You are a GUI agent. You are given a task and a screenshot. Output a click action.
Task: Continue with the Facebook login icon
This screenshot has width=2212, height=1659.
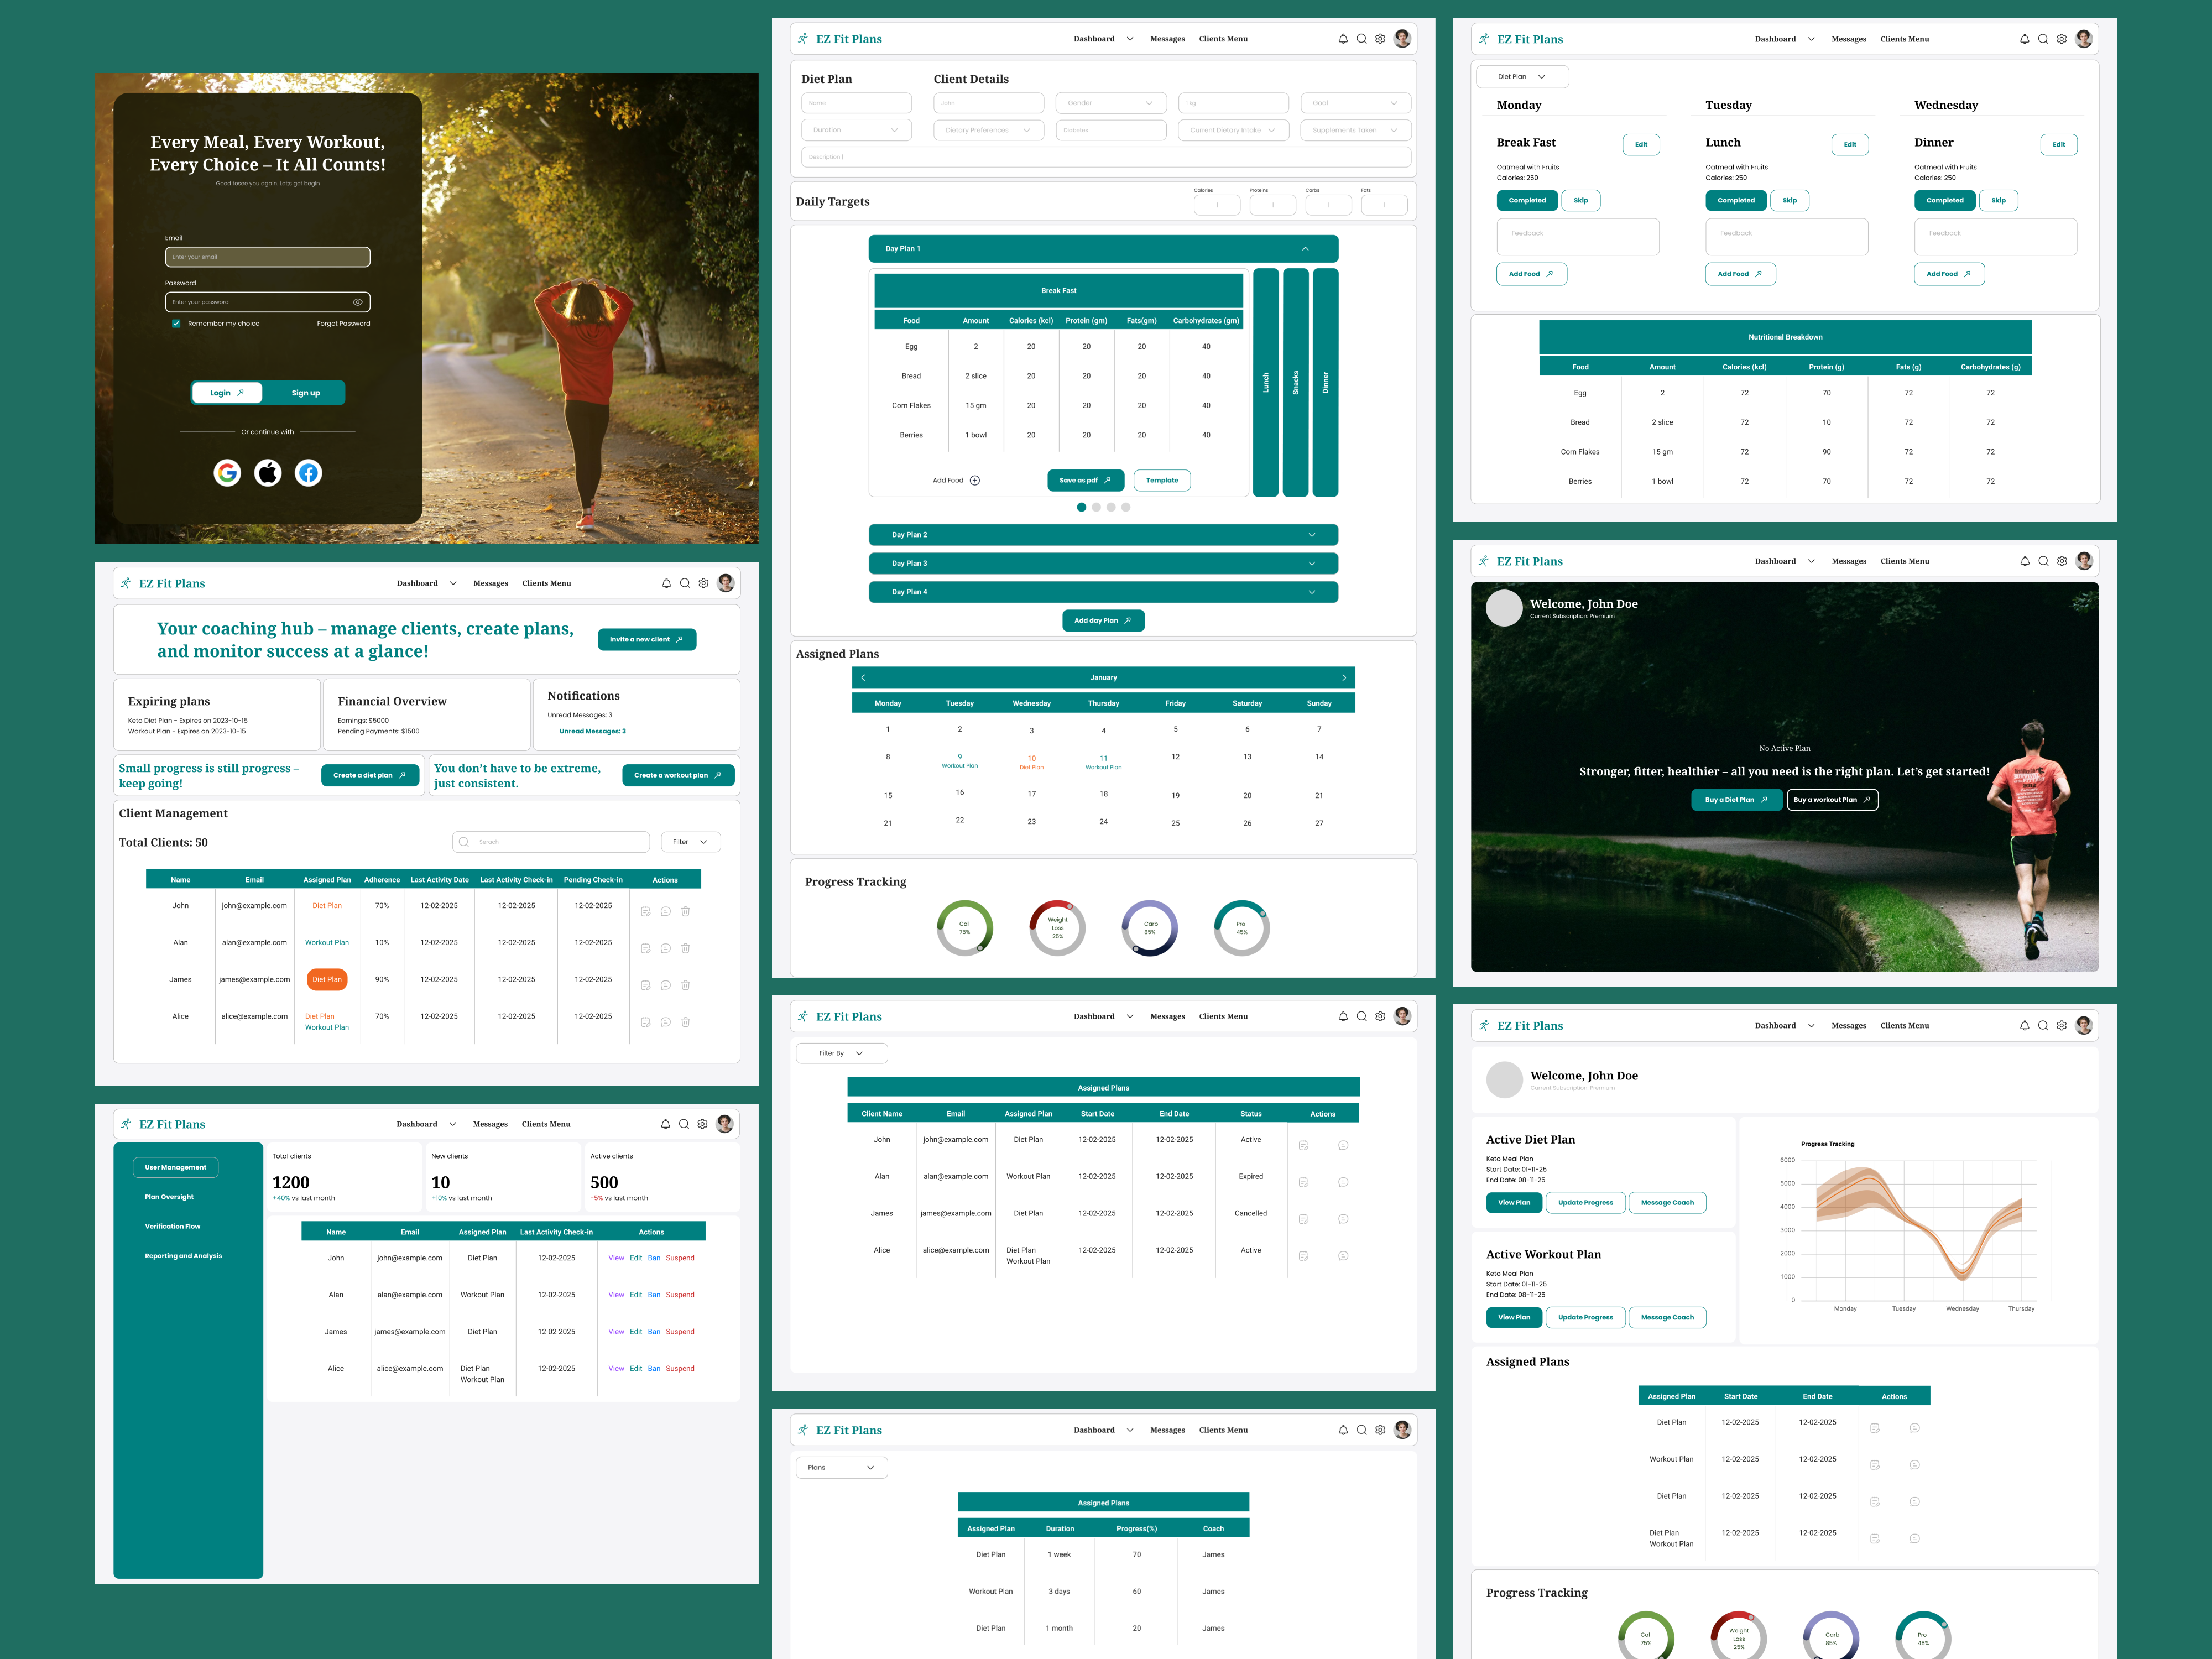(308, 473)
